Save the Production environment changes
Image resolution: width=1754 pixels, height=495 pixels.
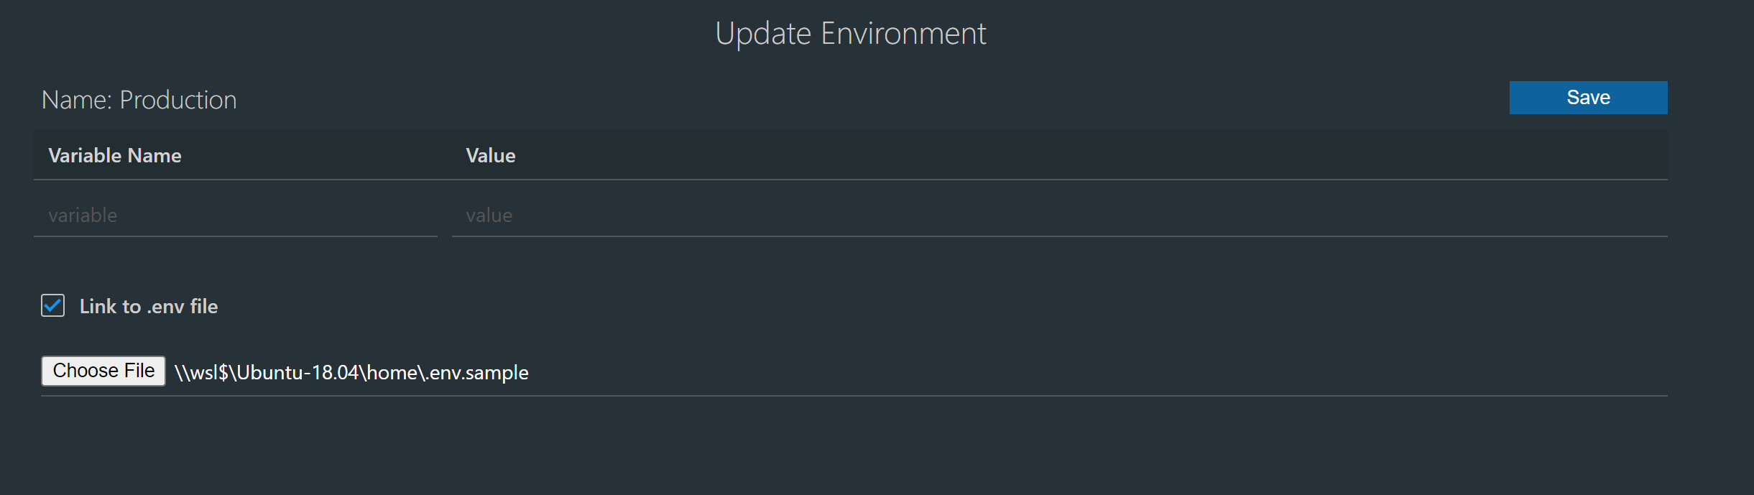[1588, 98]
